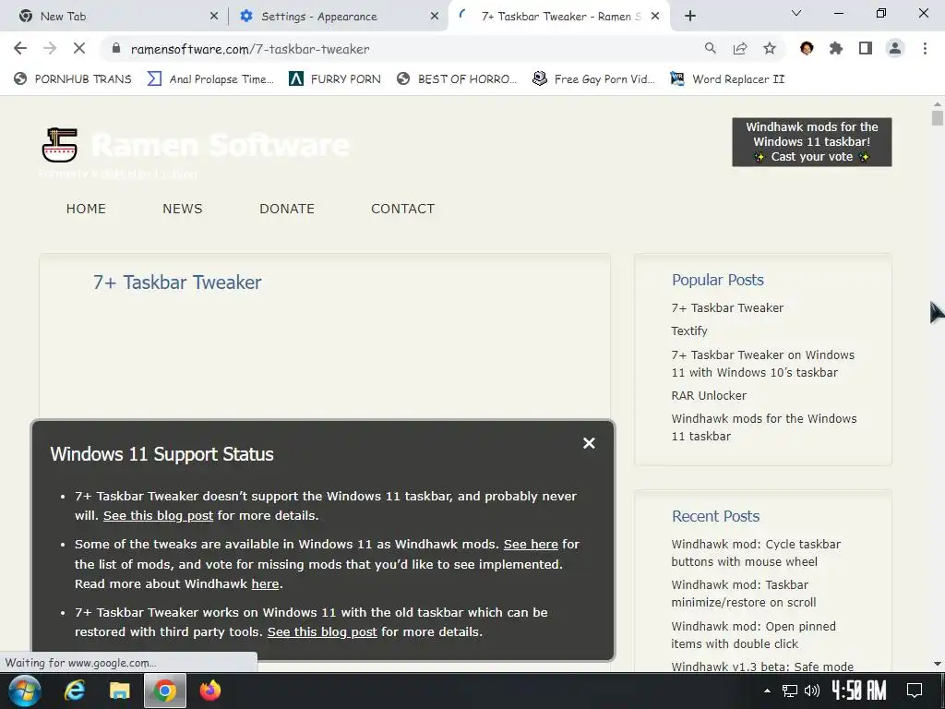Open the Windows Start button
The width and height of the screenshot is (945, 709).
[x=25, y=691]
